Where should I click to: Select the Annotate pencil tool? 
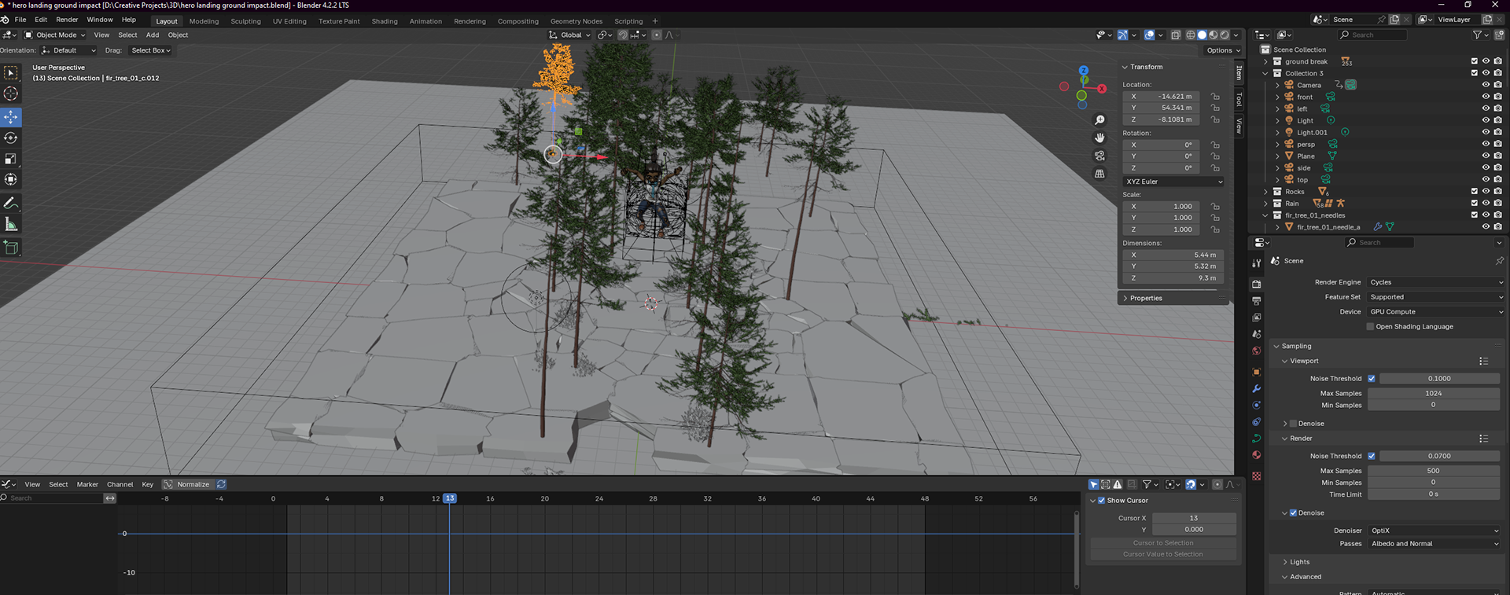(11, 204)
